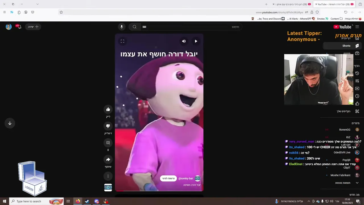Open the comments of the short

tap(108, 143)
